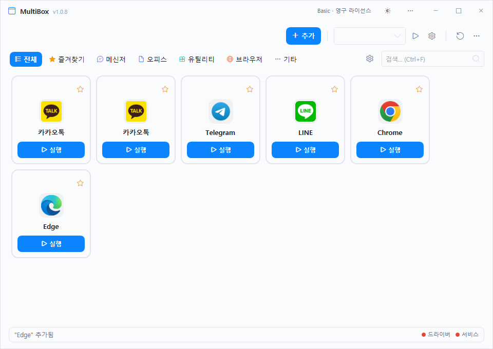Click the LINE app icon

(x=305, y=111)
